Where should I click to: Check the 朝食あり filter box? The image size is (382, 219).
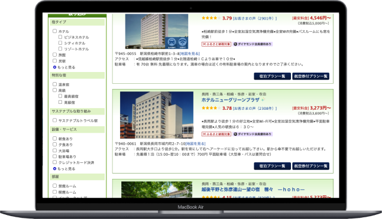pos(54,138)
